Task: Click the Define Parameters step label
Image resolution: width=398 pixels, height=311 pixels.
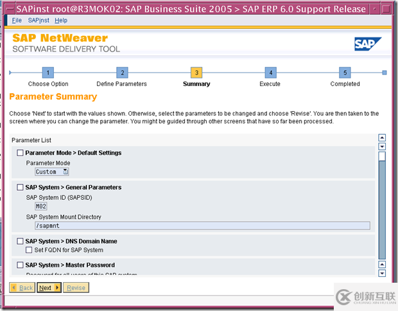Action: point(121,84)
